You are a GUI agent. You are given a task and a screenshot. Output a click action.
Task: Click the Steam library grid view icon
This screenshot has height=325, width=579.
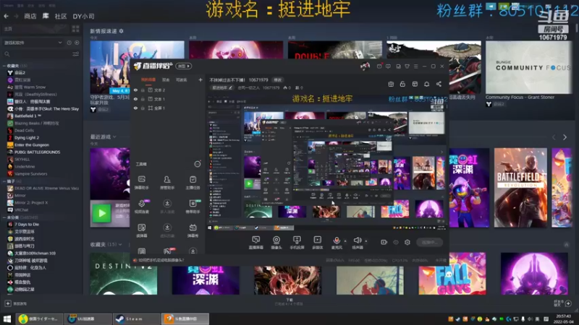(75, 29)
